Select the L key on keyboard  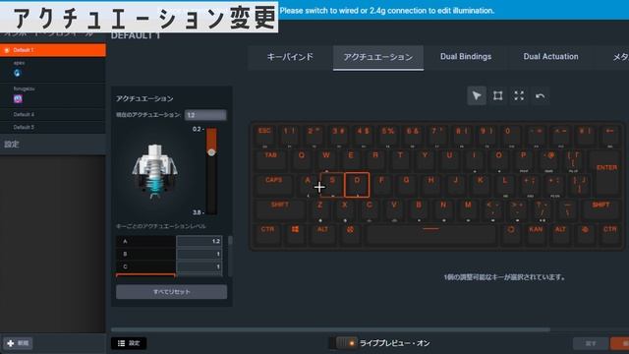pyautogui.click(x=504, y=185)
